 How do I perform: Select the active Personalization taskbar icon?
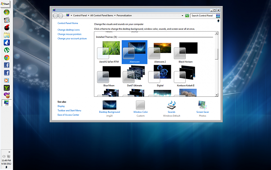[x=7, y=103]
